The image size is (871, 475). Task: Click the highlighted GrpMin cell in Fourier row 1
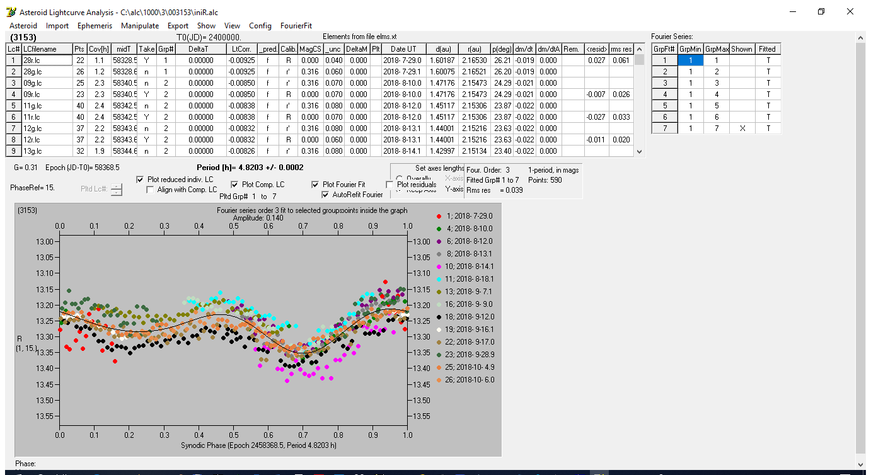[x=690, y=60]
